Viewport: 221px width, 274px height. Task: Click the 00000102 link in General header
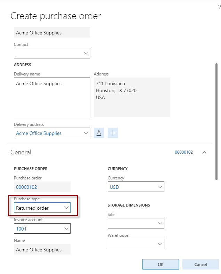[x=183, y=152]
